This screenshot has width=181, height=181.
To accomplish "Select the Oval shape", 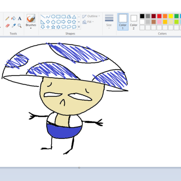I will (53, 17).
